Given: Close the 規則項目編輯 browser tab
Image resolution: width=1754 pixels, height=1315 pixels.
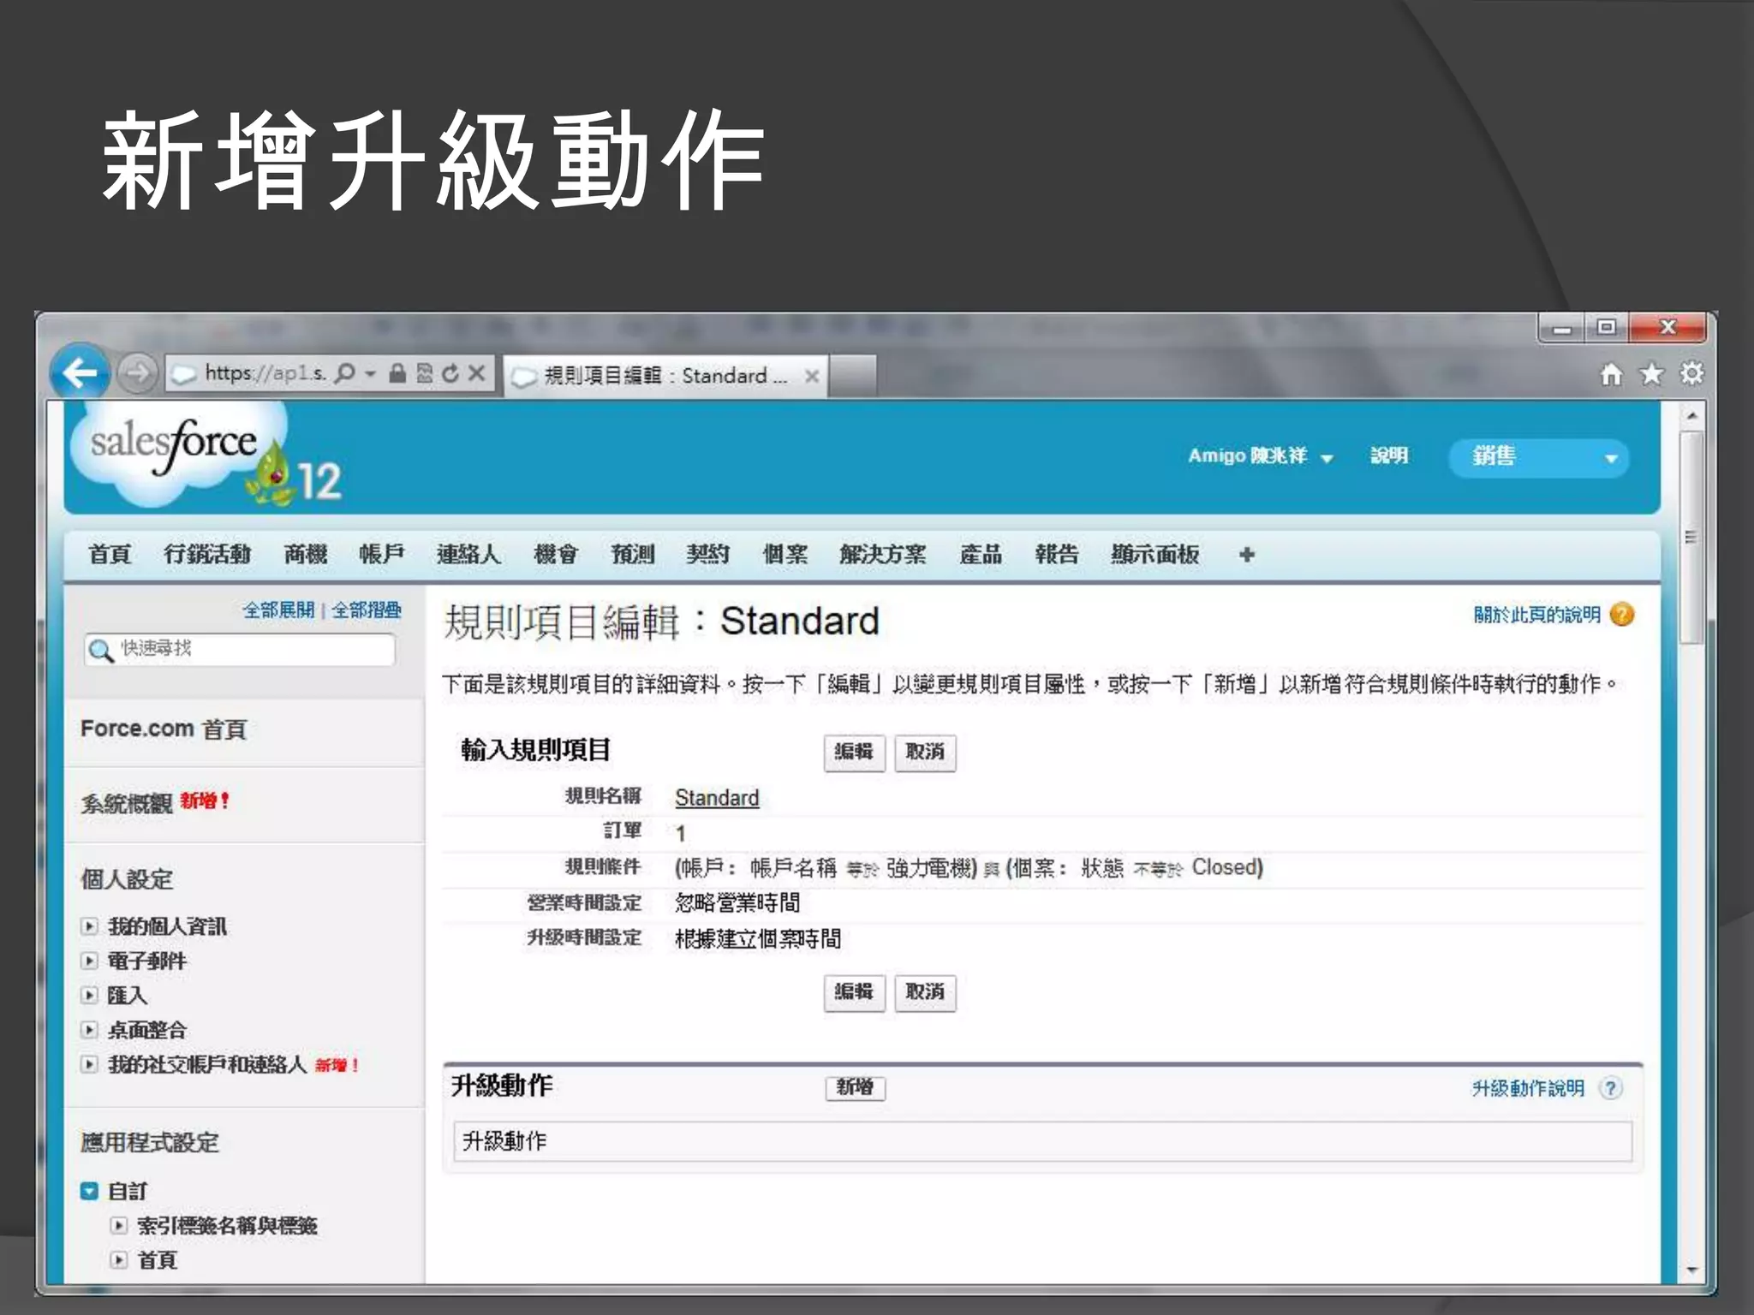Looking at the screenshot, I should click(x=812, y=376).
